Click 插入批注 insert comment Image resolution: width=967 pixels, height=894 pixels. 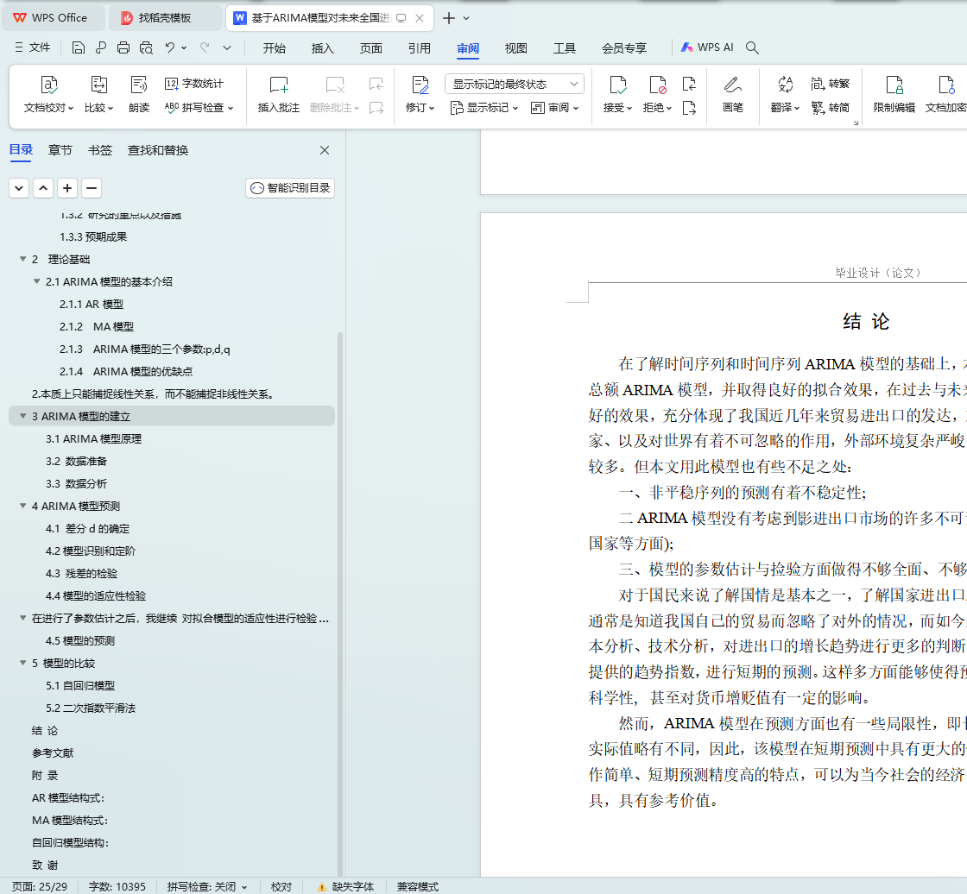pos(278,94)
